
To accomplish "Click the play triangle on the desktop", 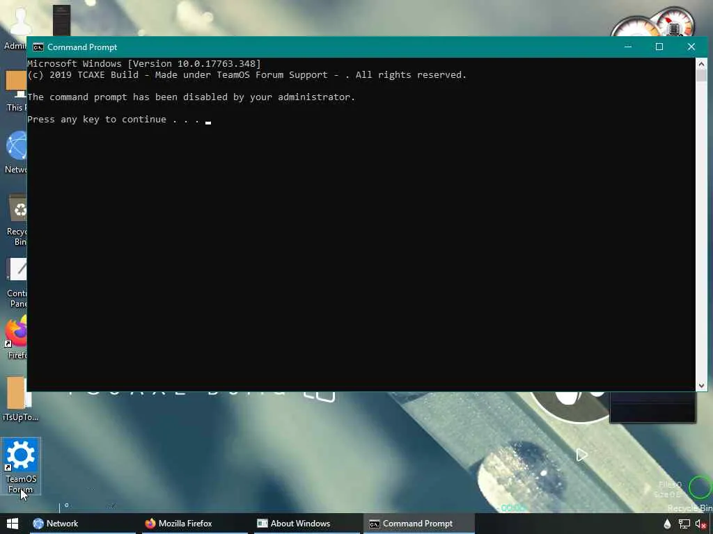I will [581, 455].
